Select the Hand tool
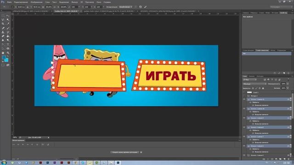Image resolution: width=294 pixels, height=165 pixels. click(x=3, y=53)
